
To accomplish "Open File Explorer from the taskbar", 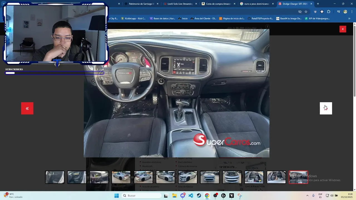I will [174, 196].
